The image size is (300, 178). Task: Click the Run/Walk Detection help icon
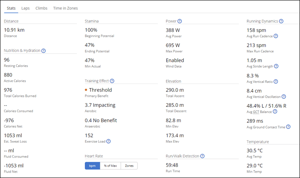(202, 156)
